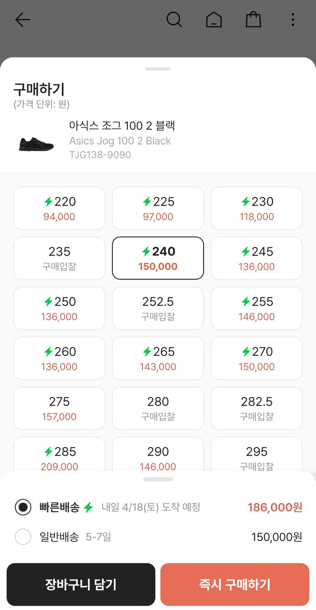Pick the size 245 tile
The image size is (316, 610).
[257, 258]
